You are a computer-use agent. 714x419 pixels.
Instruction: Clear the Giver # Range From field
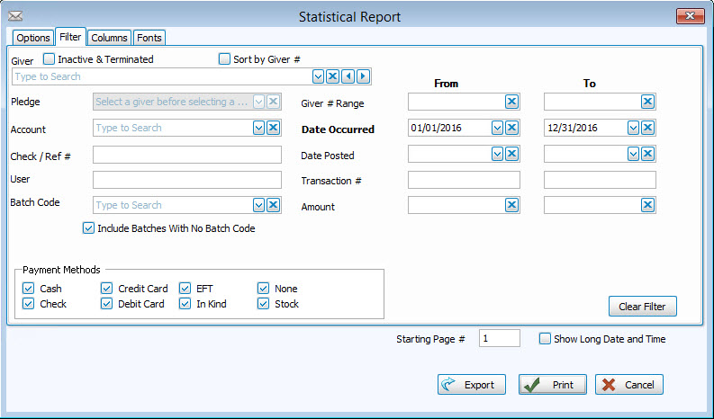pyautogui.click(x=511, y=102)
